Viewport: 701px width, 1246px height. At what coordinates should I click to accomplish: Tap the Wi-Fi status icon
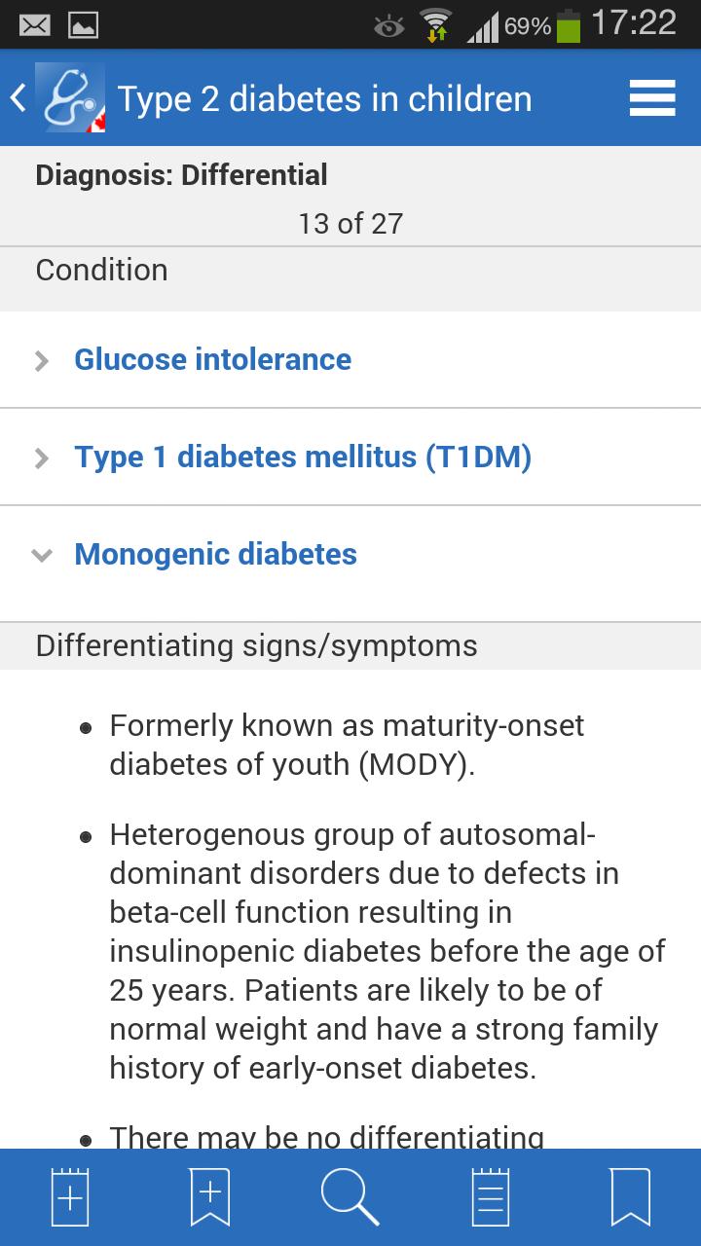coord(434,26)
